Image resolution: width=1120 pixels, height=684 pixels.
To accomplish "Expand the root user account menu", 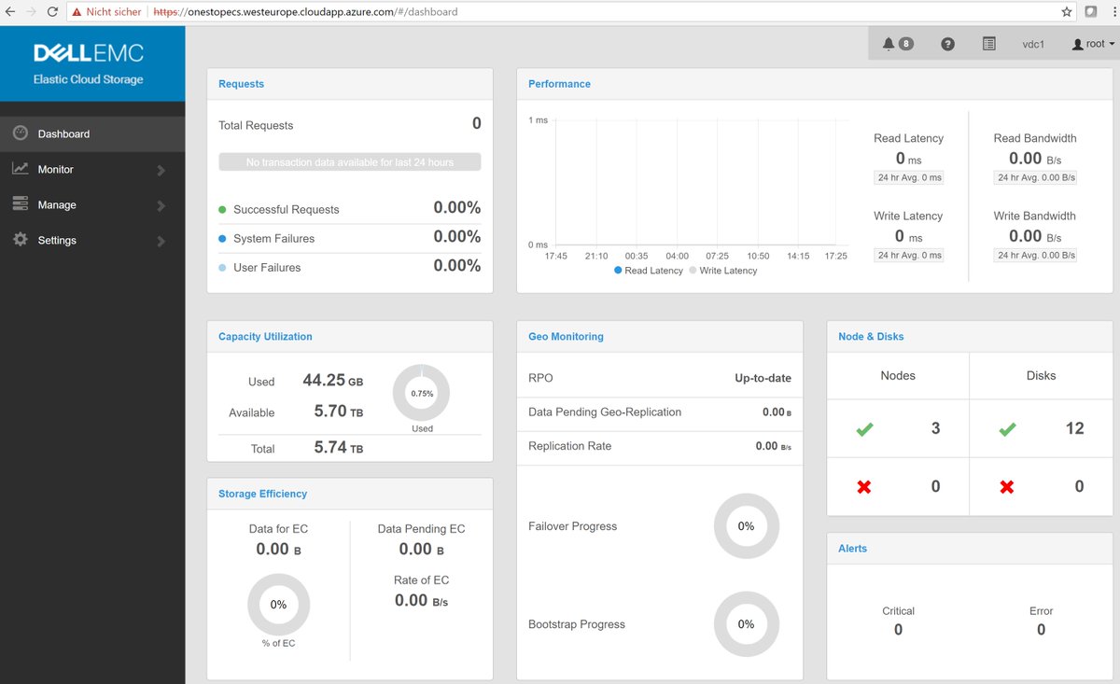I will [1091, 43].
